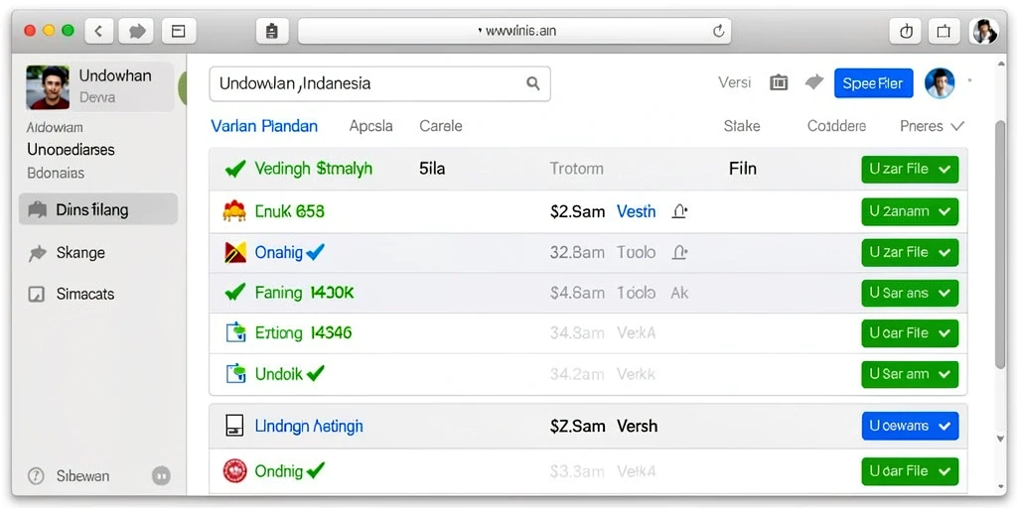Click the blue Spee Fller button
Viewport: 1017px width, 508px height.
(x=873, y=83)
